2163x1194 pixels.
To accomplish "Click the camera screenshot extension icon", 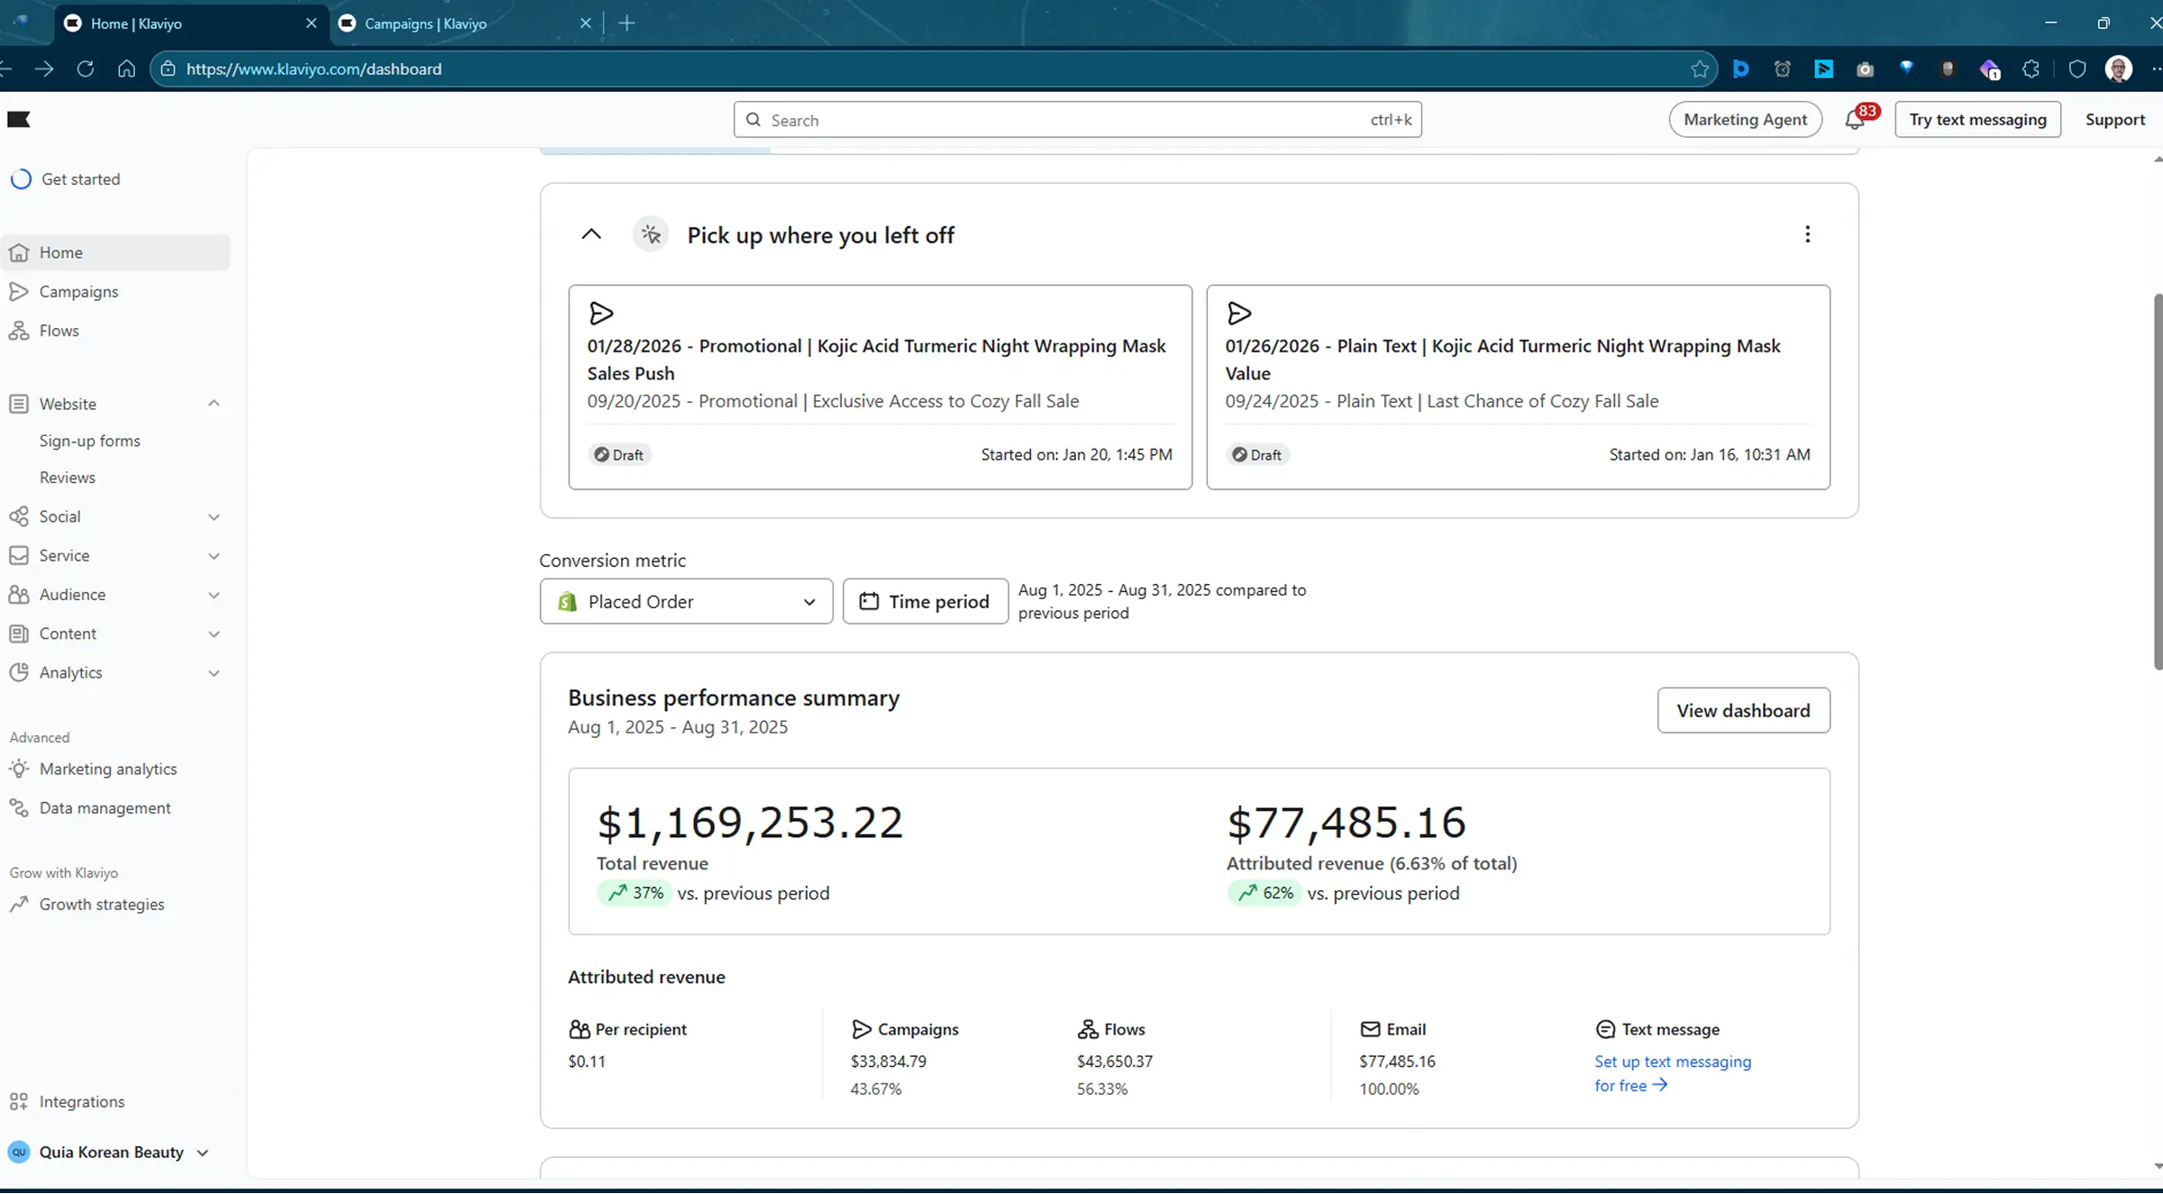I will pyautogui.click(x=1865, y=68).
